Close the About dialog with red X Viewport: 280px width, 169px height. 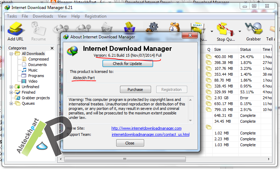(x=190, y=35)
